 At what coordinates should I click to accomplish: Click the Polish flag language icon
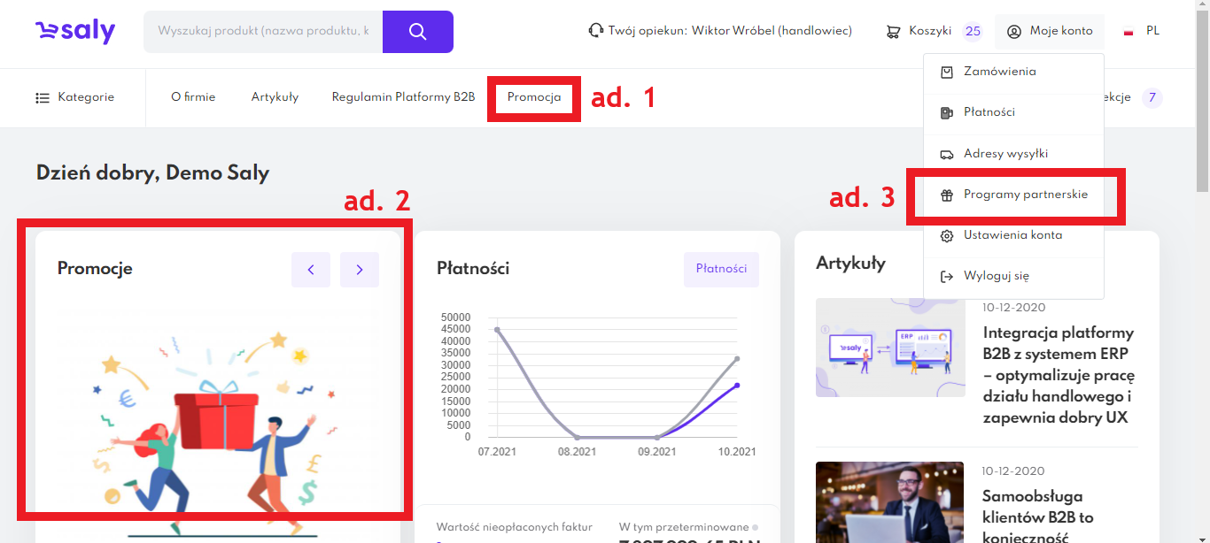tap(1129, 32)
